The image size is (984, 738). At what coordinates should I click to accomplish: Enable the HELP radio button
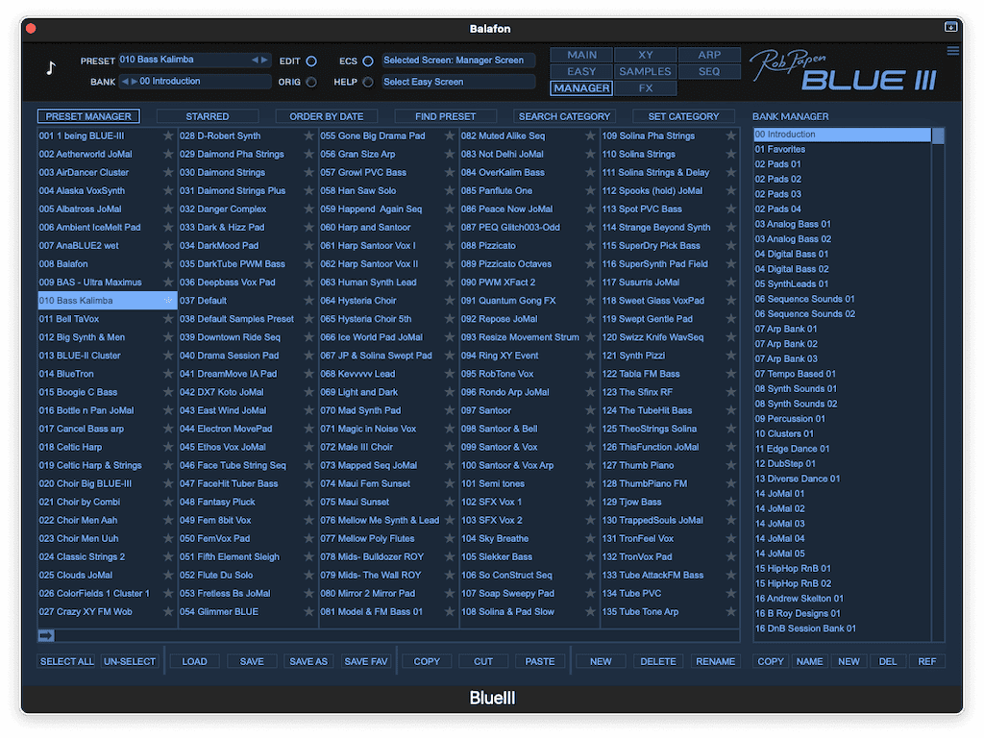368,83
